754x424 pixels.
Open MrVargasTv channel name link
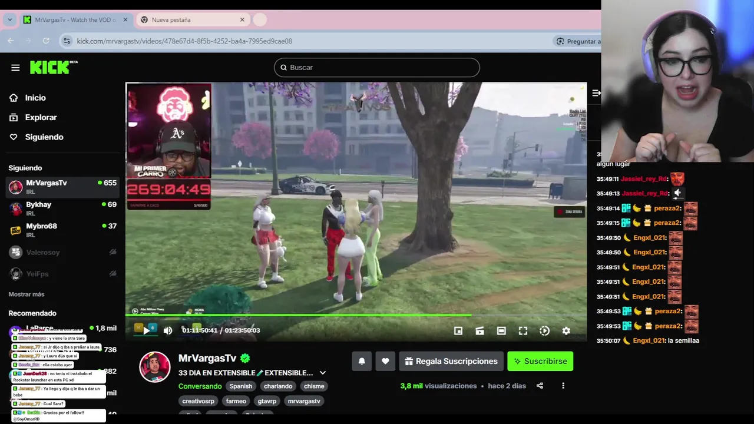click(x=207, y=358)
